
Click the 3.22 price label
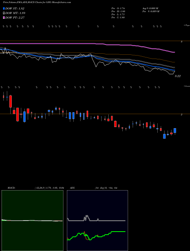click(x=177, y=76)
